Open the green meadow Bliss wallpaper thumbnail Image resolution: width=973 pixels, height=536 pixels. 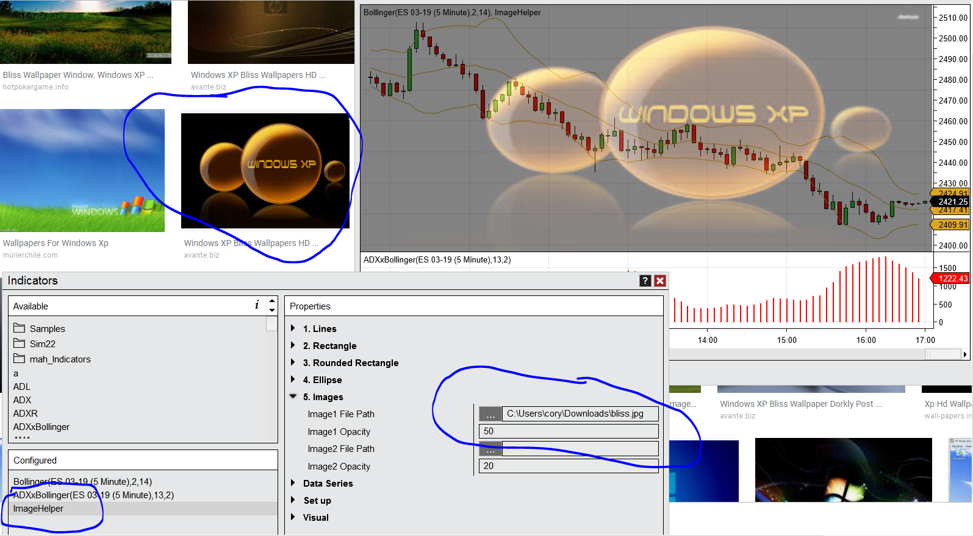85,32
